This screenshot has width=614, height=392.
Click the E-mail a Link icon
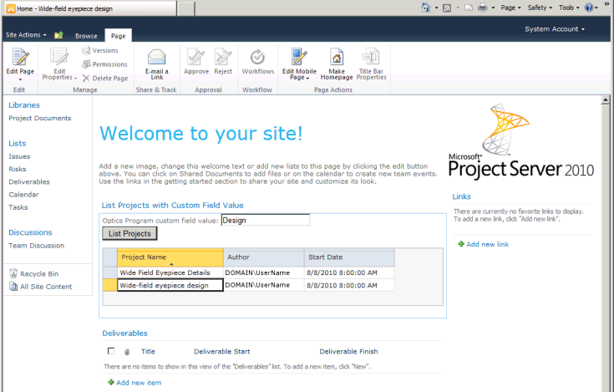pos(157,57)
